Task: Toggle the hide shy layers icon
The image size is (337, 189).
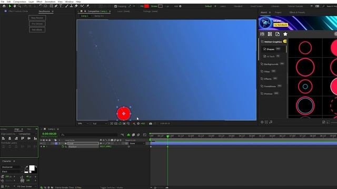Action: click(x=128, y=135)
